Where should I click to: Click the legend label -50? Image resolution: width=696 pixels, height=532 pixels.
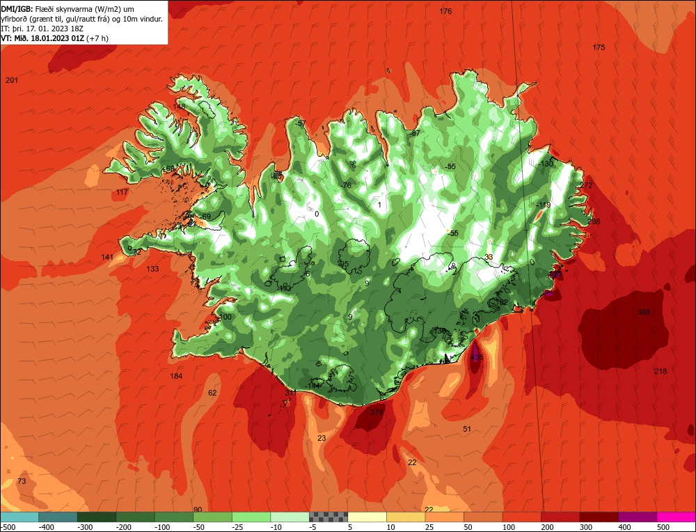(200, 527)
